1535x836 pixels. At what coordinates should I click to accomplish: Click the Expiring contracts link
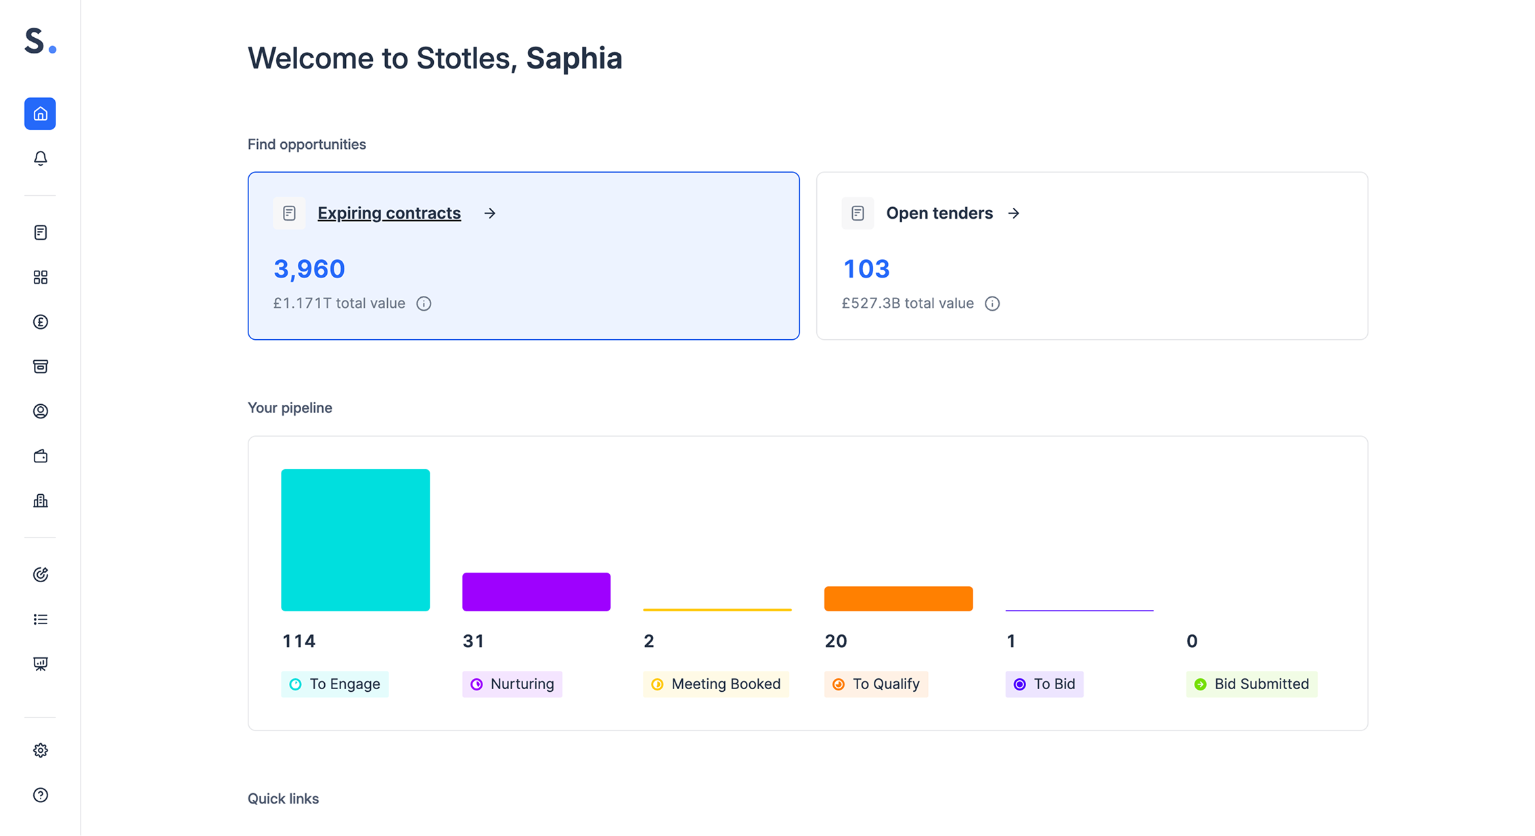[x=388, y=213]
